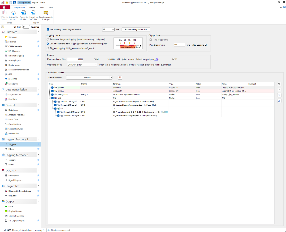This screenshot has width=286, height=232.
Task: Click the edit favorites pencil icon
Action: tap(2, 27)
